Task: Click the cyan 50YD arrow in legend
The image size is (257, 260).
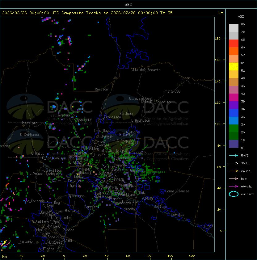Action: (x=234, y=155)
